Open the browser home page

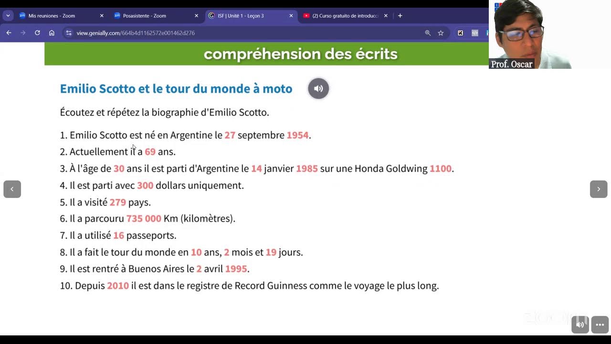(52, 33)
